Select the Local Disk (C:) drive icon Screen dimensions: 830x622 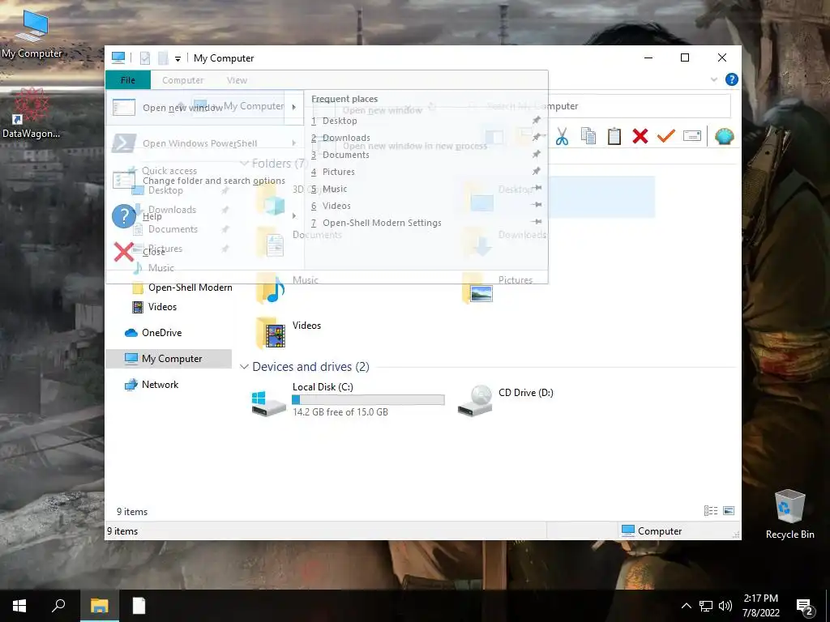click(x=268, y=403)
